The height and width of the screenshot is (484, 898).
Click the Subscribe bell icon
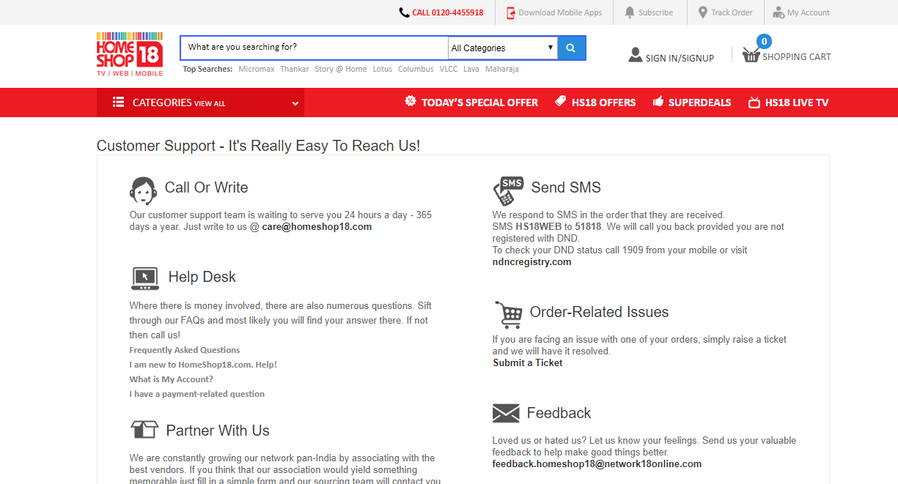pos(630,12)
